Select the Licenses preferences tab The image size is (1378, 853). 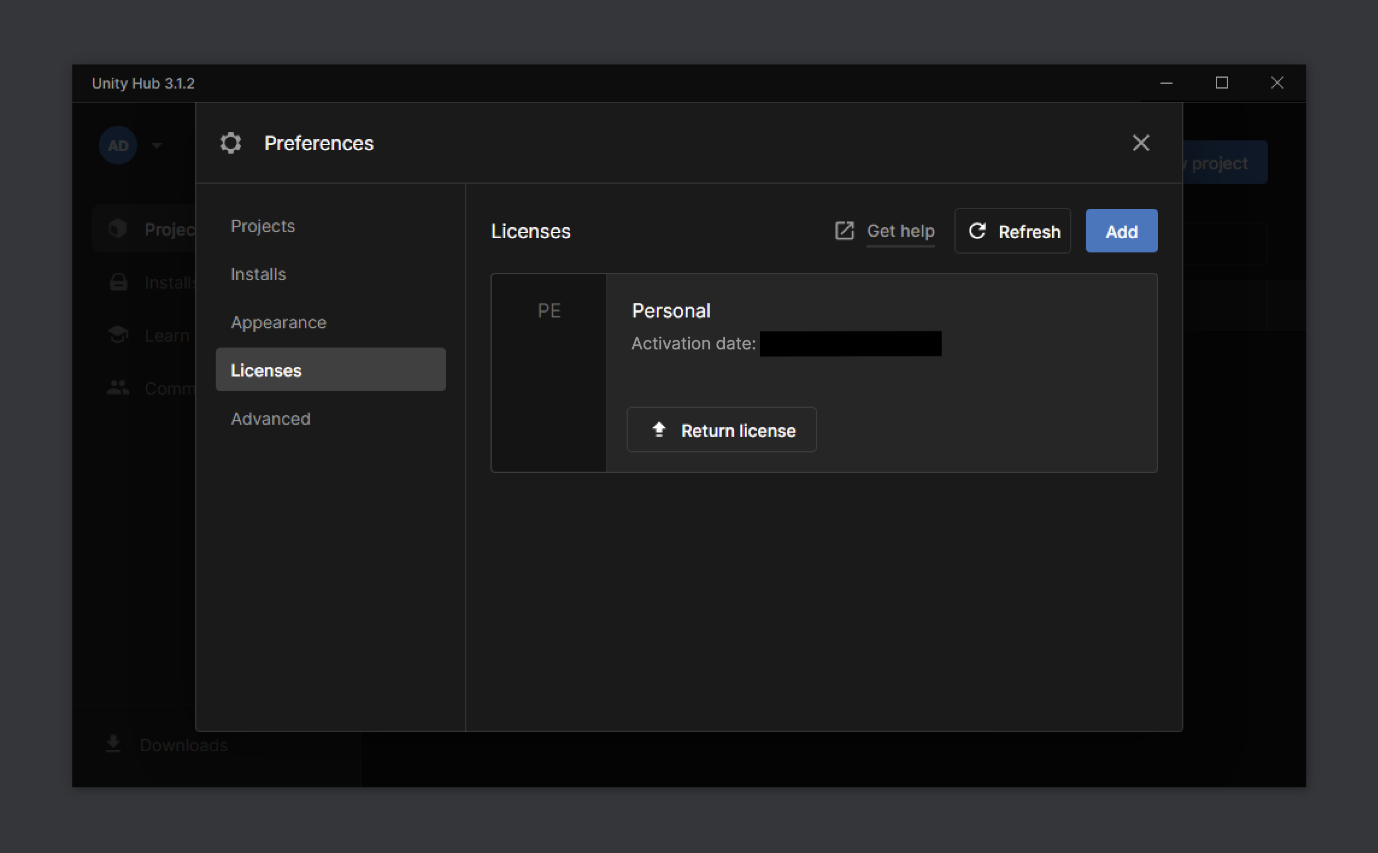(330, 369)
